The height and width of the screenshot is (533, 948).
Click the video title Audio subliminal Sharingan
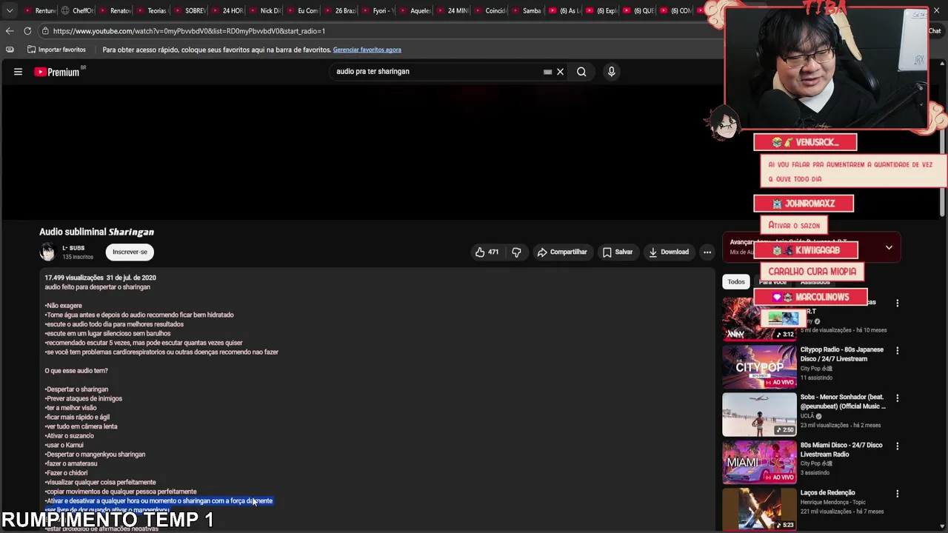[x=96, y=232]
